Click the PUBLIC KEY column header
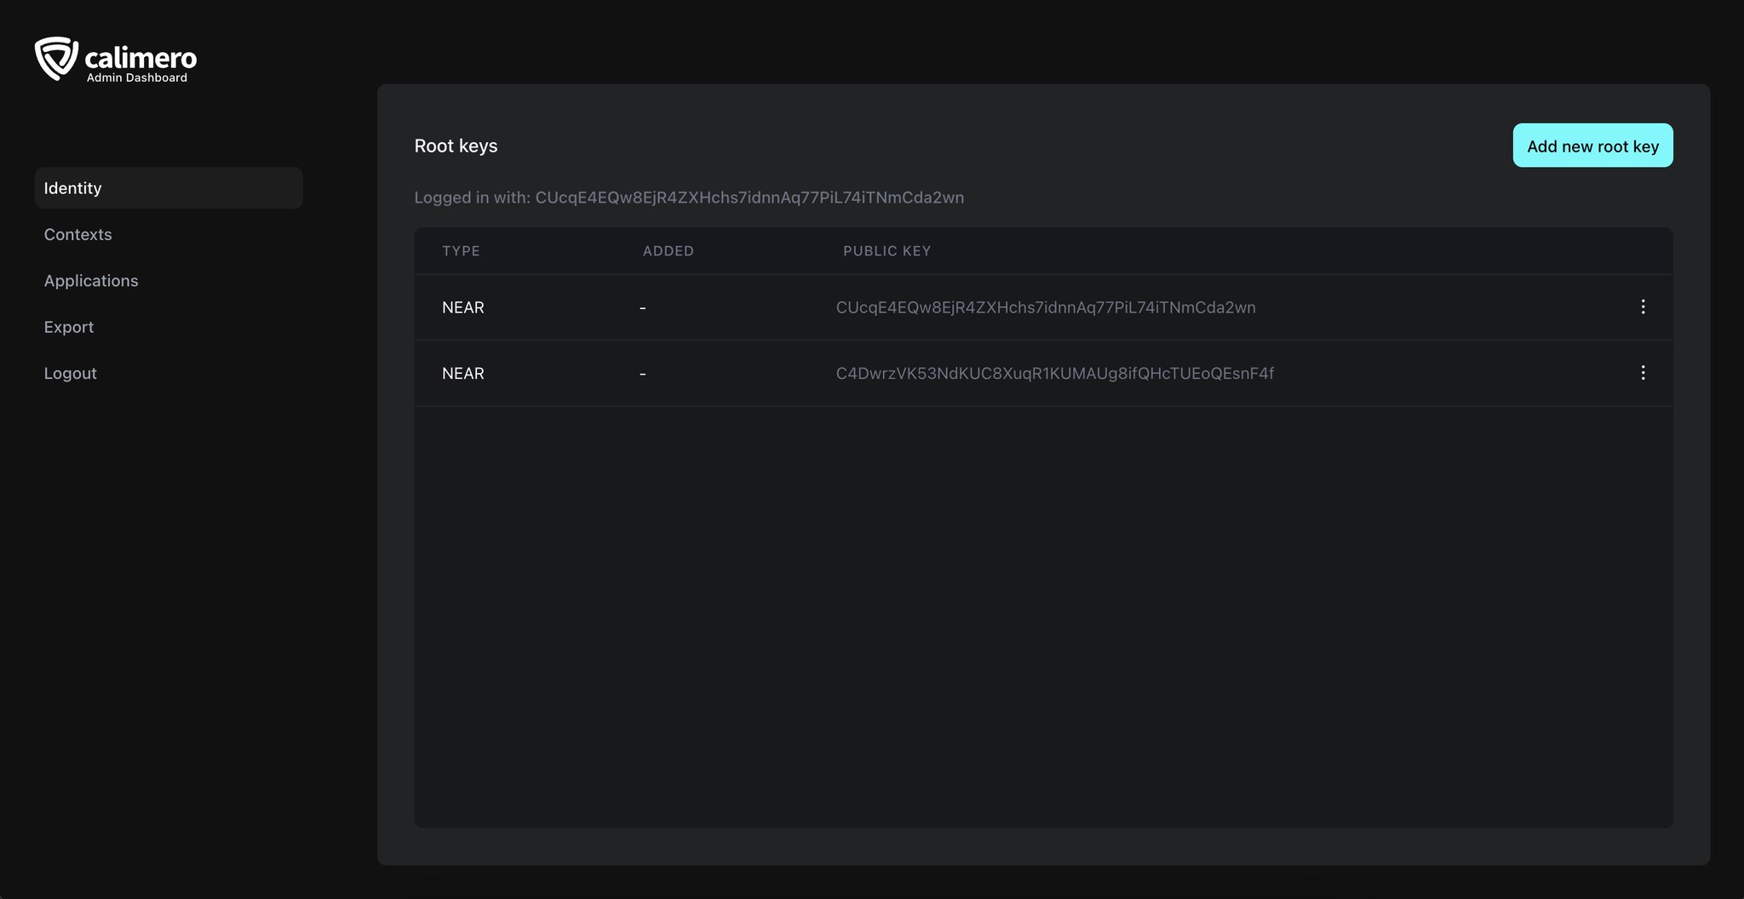The height and width of the screenshot is (899, 1744). coord(886,251)
